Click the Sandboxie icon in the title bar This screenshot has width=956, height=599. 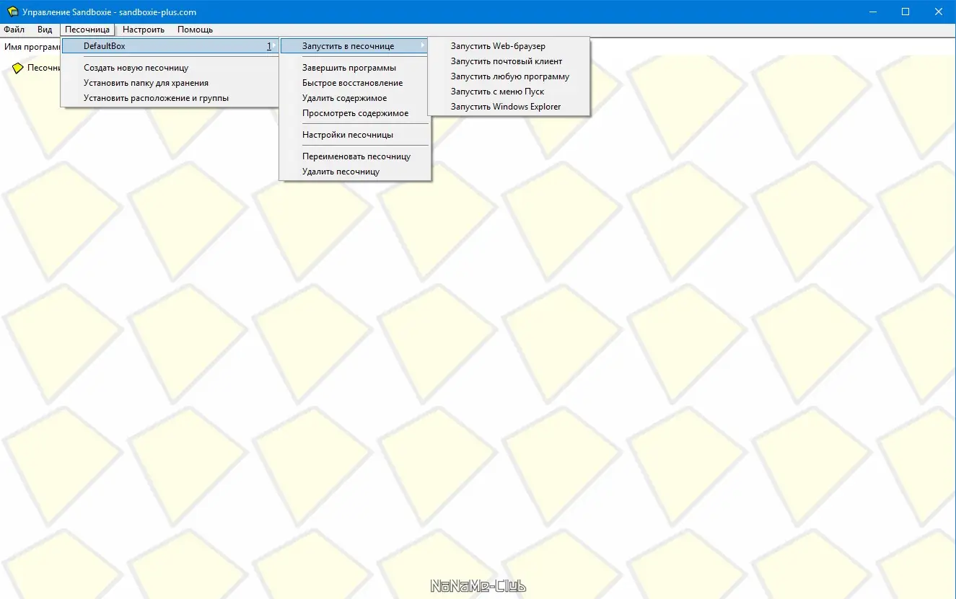click(x=12, y=12)
